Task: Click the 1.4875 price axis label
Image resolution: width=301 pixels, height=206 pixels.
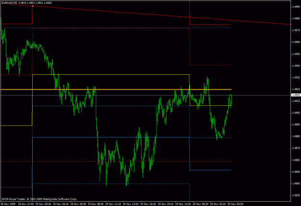Action: click(296, 148)
